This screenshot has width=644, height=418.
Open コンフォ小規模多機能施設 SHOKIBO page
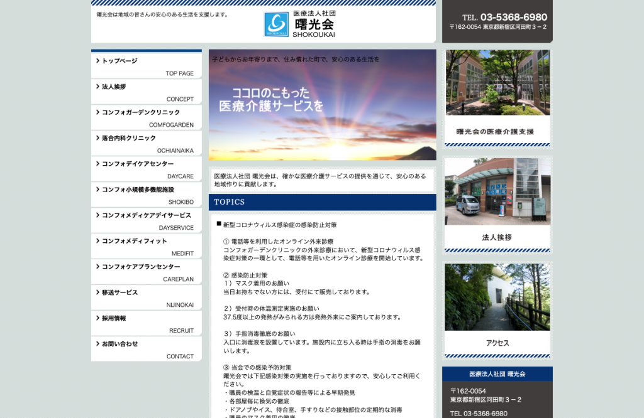[146, 195]
